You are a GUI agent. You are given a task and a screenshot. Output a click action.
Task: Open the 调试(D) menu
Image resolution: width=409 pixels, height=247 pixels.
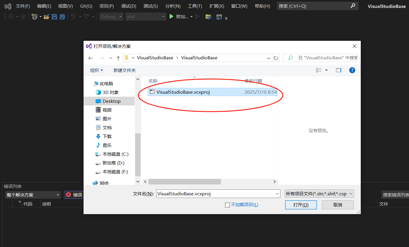[x=129, y=6]
